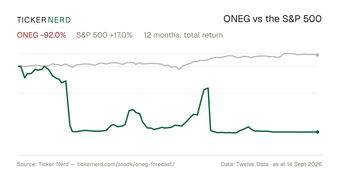Viewport: 339px width, 178px height.
Task: Click the 12 months, total return label
Action: (x=183, y=35)
